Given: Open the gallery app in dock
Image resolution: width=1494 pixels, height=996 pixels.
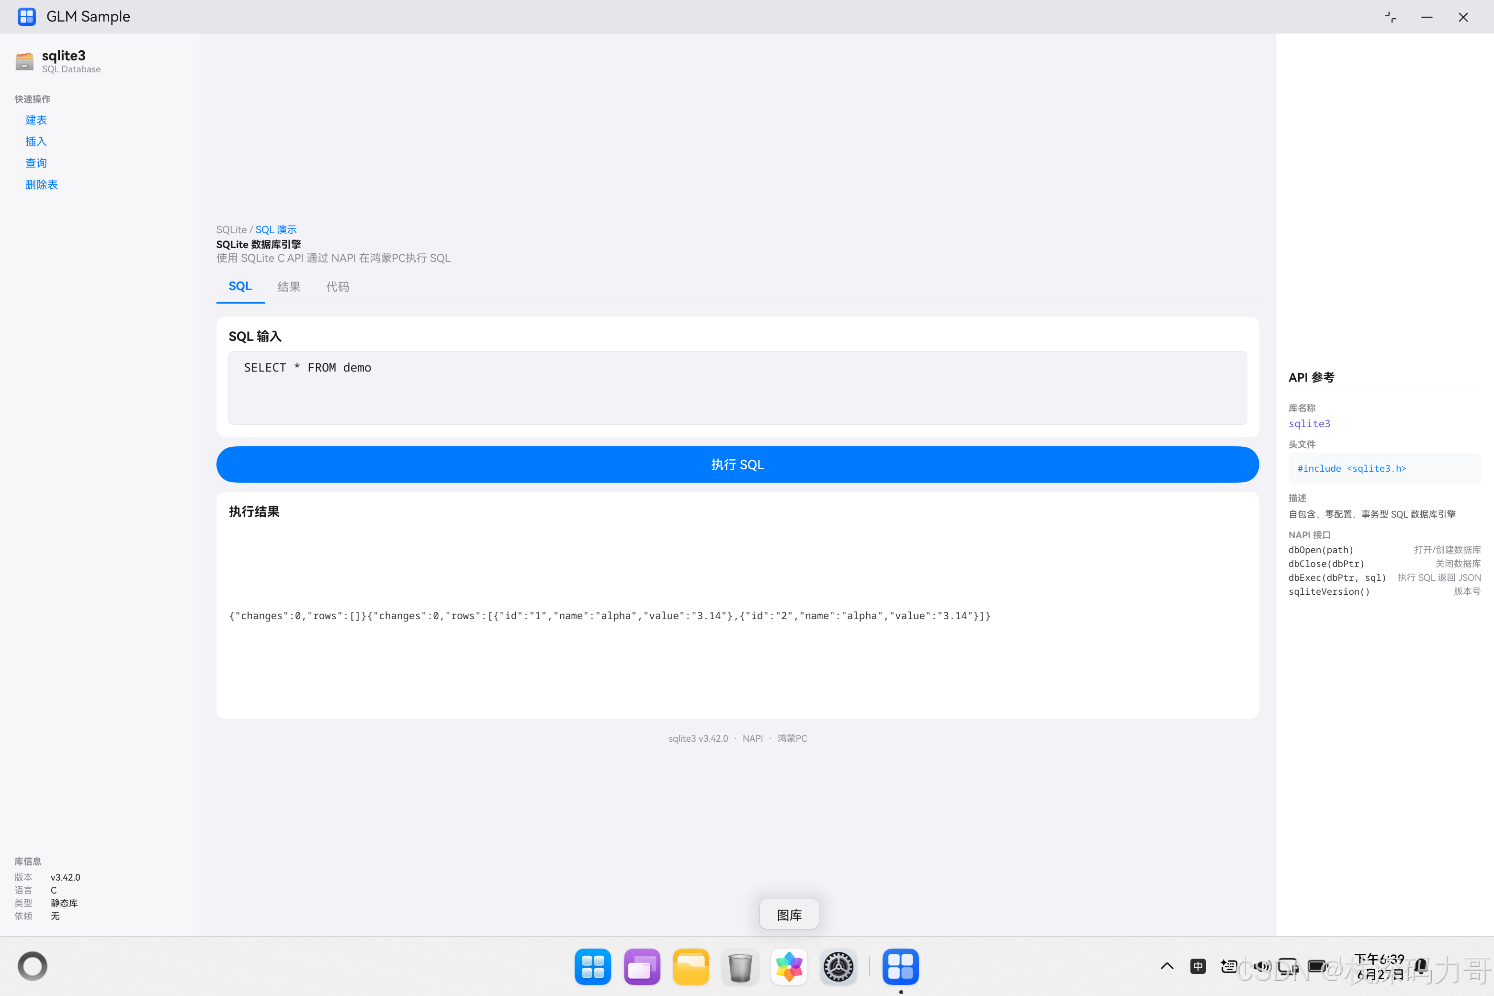Looking at the screenshot, I should pyautogui.click(x=789, y=966).
